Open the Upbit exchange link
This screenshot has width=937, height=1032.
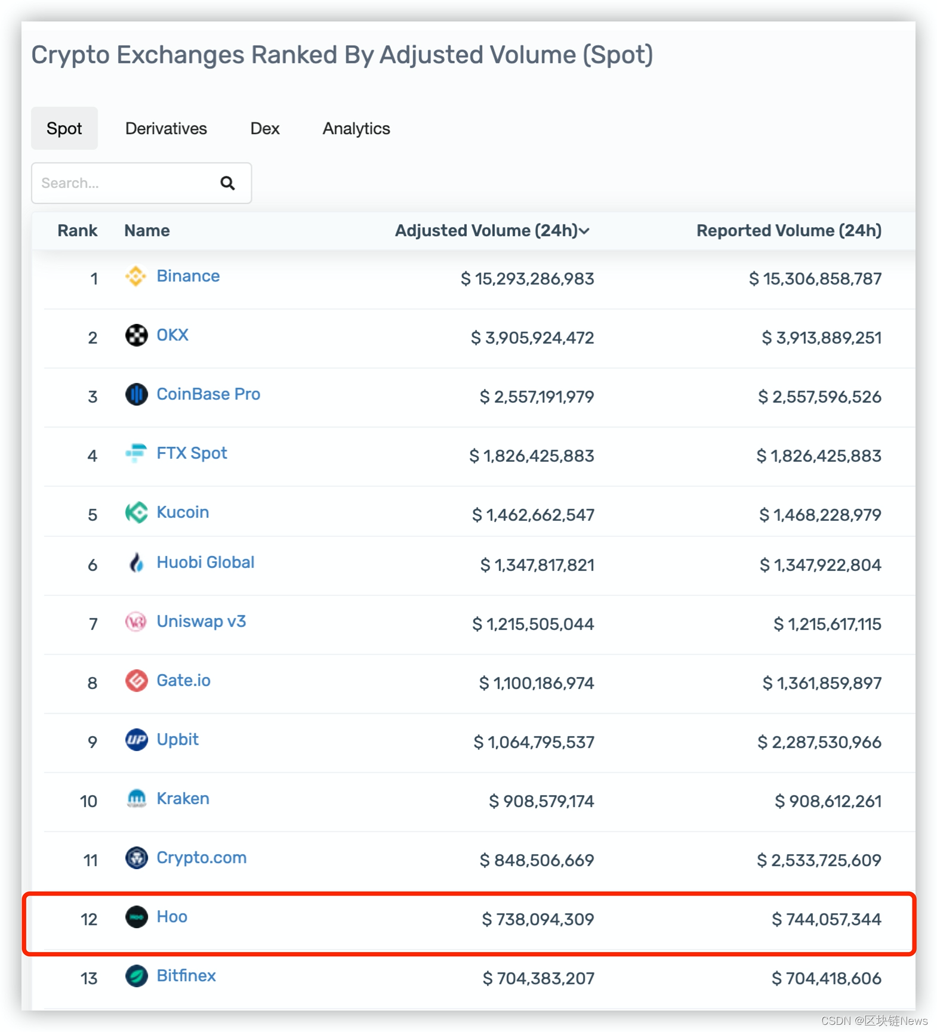point(177,740)
